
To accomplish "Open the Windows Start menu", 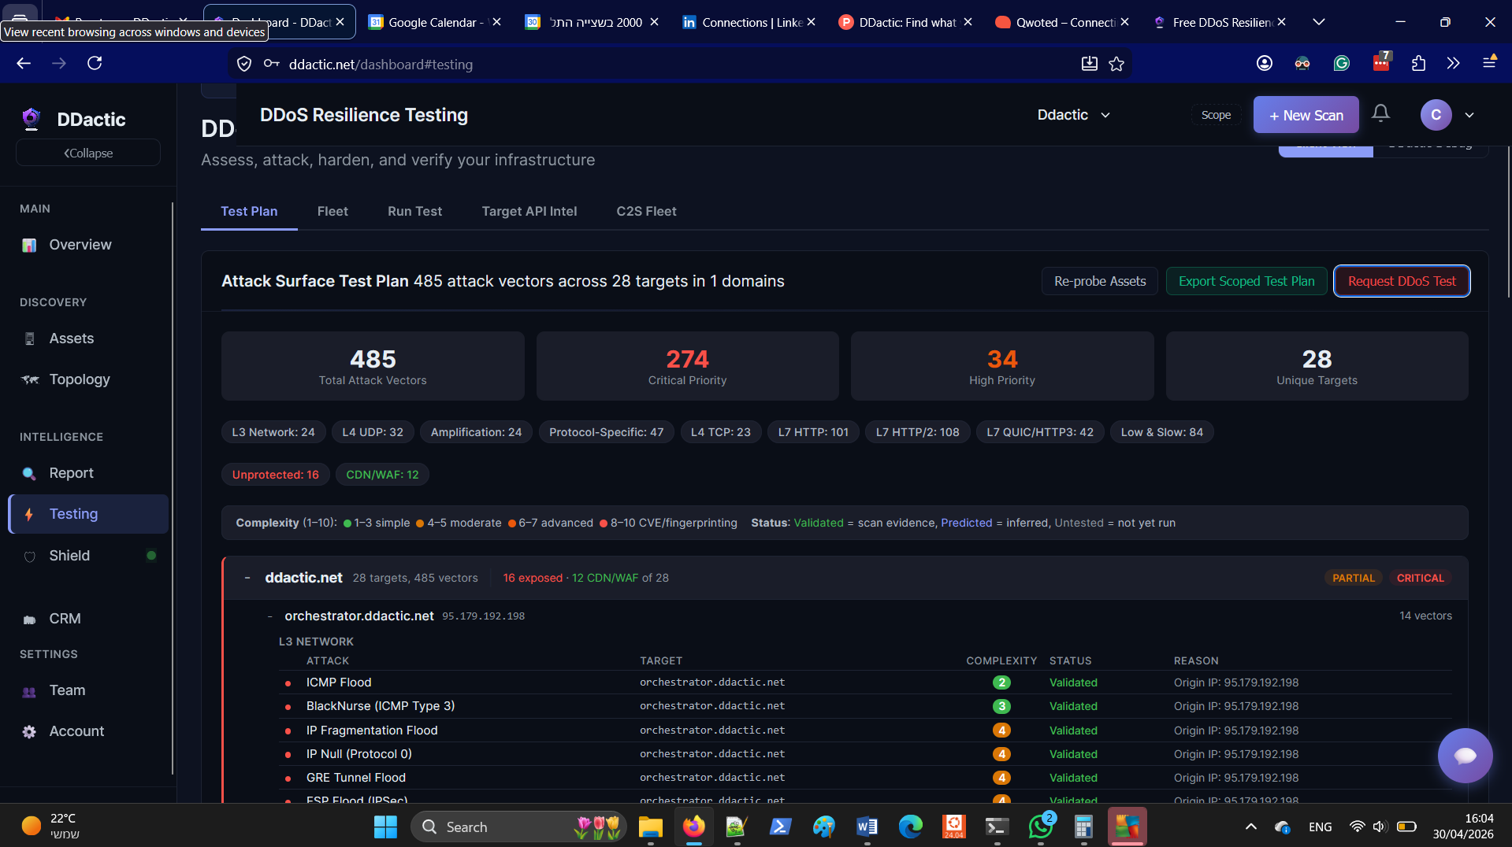I will pyautogui.click(x=385, y=827).
